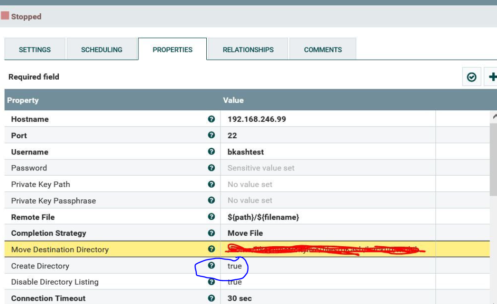Open the Password property help icon
The width and height of the screenshot is (497, 304).
coord(212,168)
